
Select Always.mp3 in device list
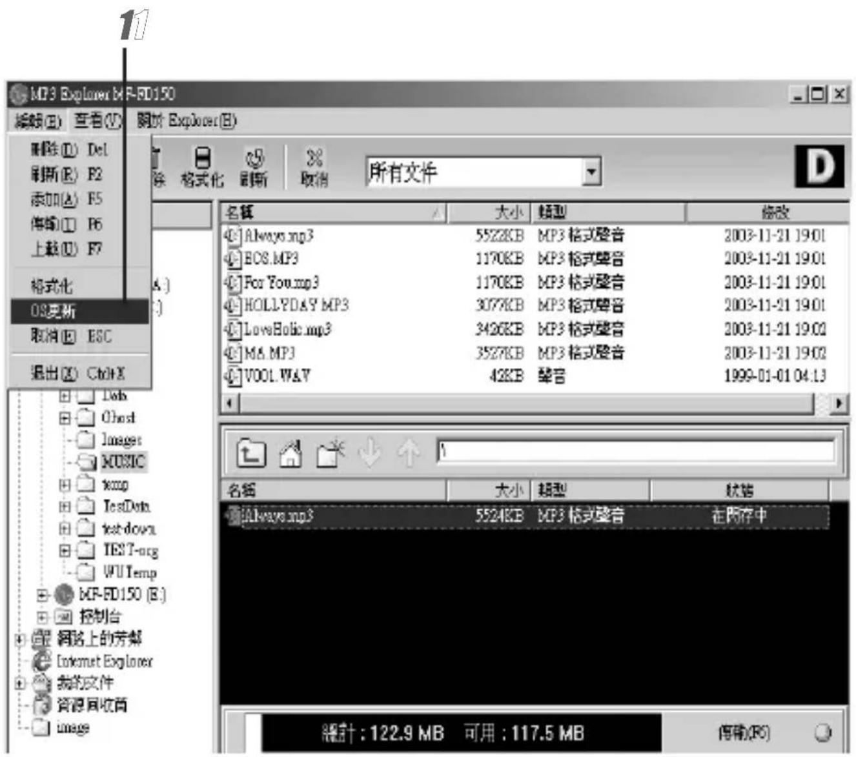[x=526, y=516]
